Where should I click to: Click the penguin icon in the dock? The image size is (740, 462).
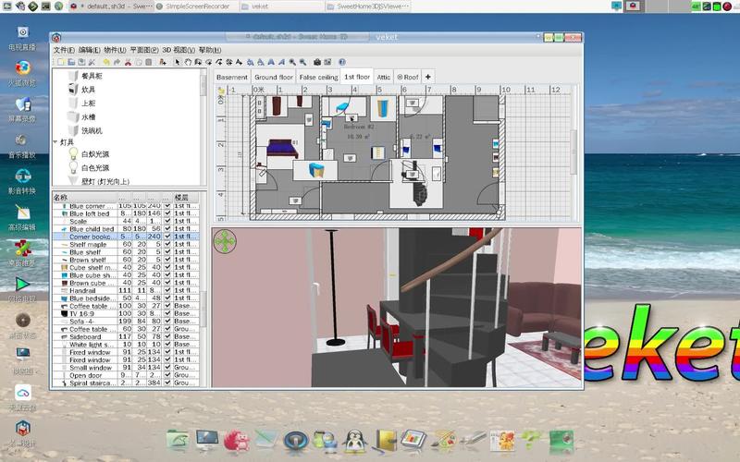point(355,442)
